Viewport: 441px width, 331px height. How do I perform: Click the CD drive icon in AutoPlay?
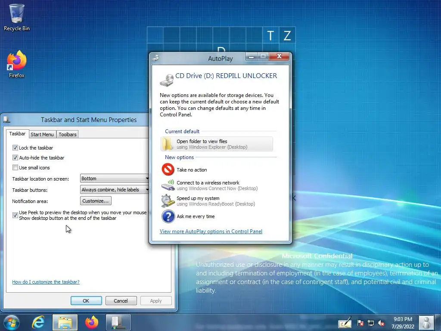[x=167, y=80]
